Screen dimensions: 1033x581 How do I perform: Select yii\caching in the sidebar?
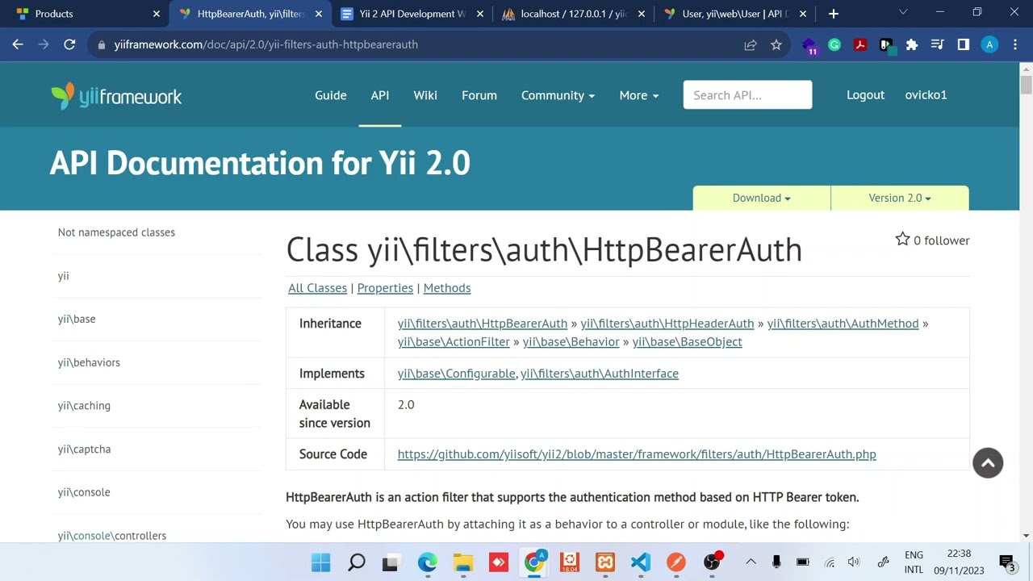(x=84, y=406)
